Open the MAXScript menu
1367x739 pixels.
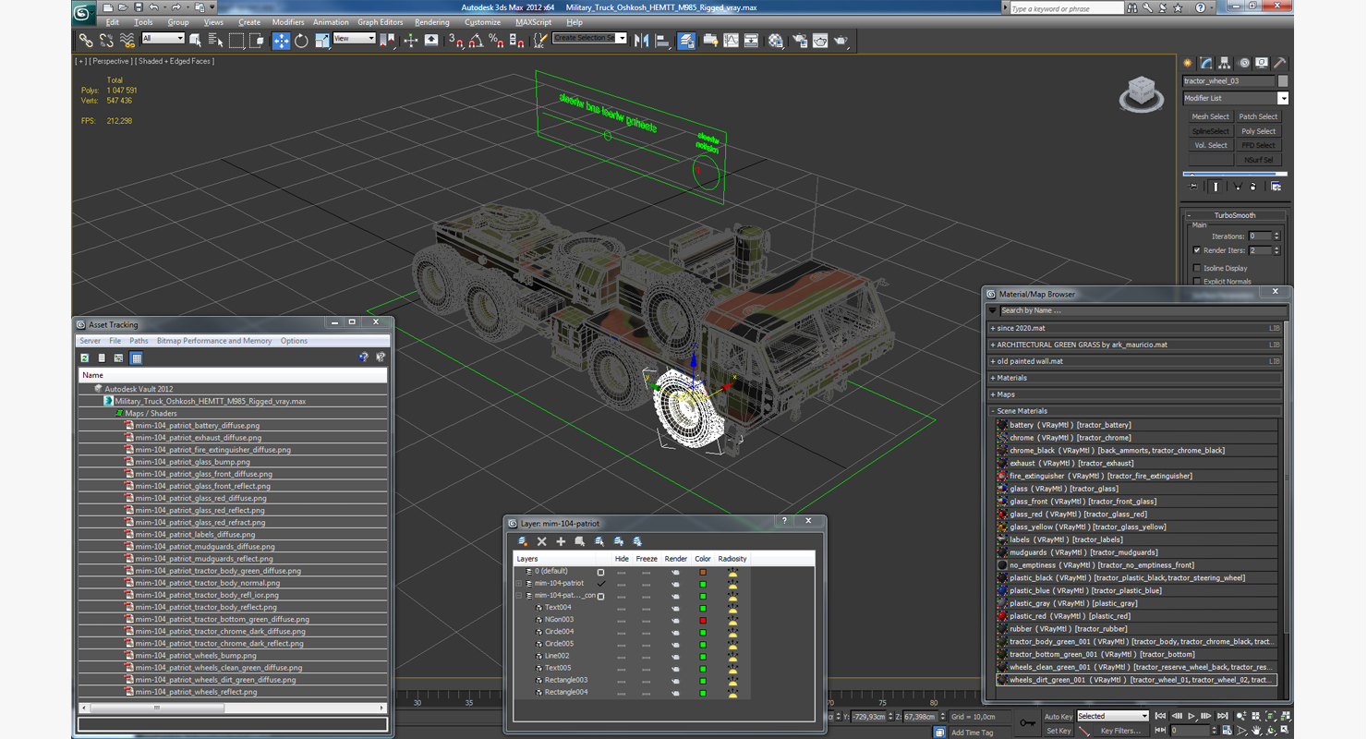pyautogui.click(x=533, y=22)
